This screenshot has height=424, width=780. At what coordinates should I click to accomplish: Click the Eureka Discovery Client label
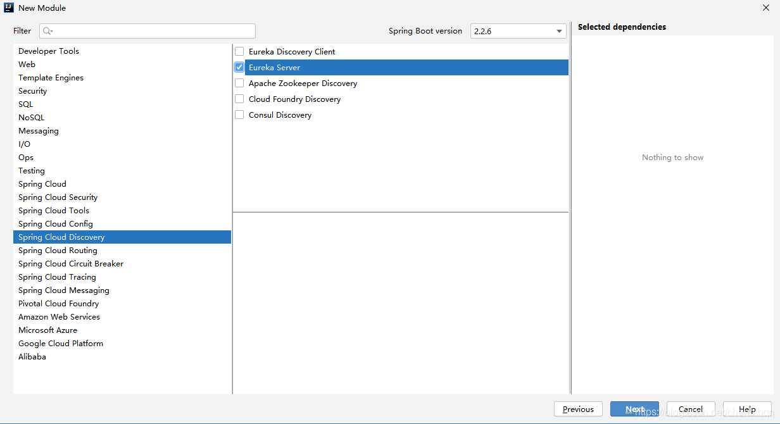(292, 52)
